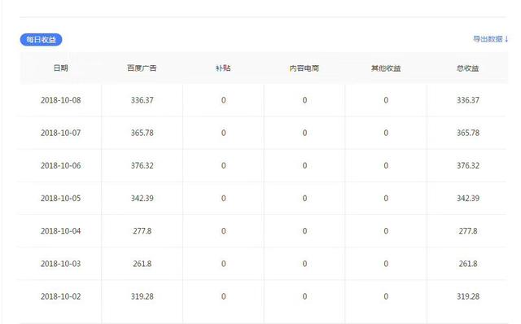
Task: Select the 2018-10-07 date cell
Action: [x=61, y=133]
